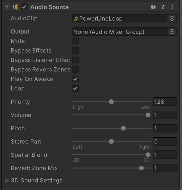The width and height of the screenshot is (182, 190).
Task: Enable the Bypass Effects checkbox
Action: (x=75, y=50)
